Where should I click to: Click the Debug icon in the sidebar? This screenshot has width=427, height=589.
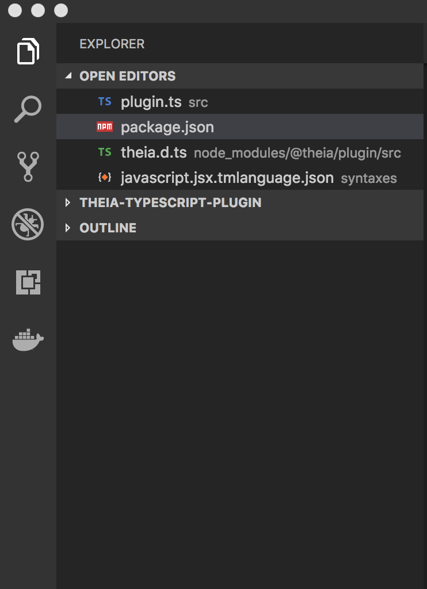[28, 224]
